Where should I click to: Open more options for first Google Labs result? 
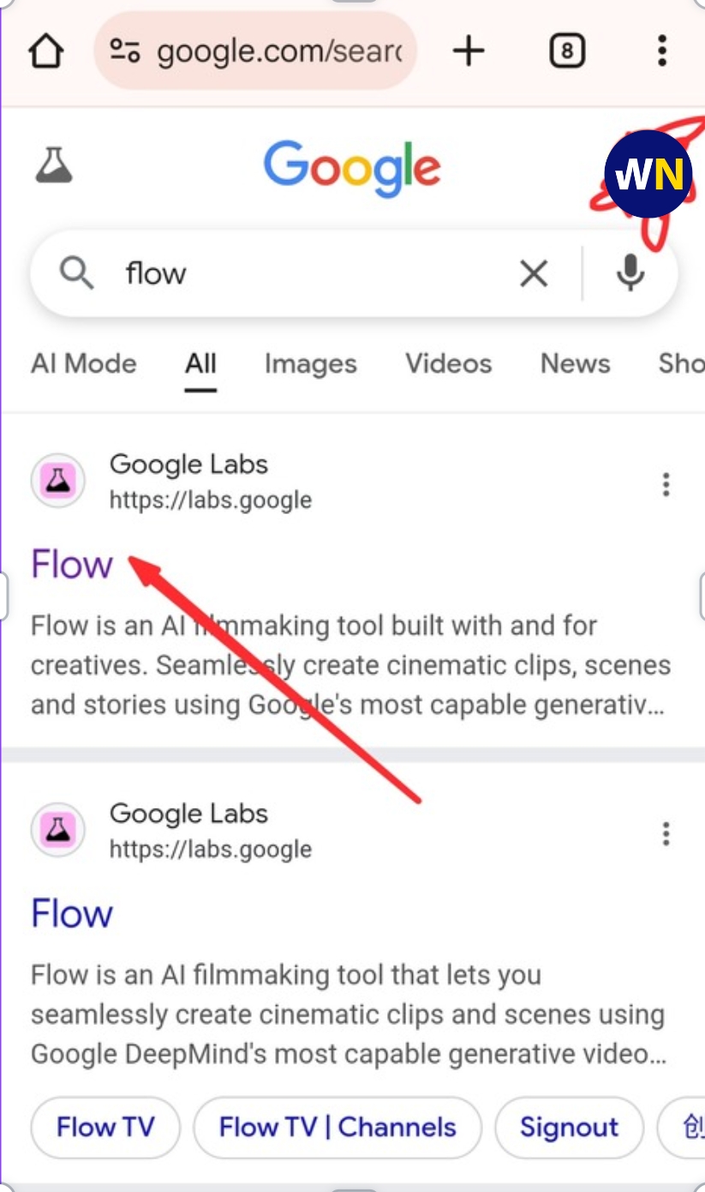coord(666,485)
